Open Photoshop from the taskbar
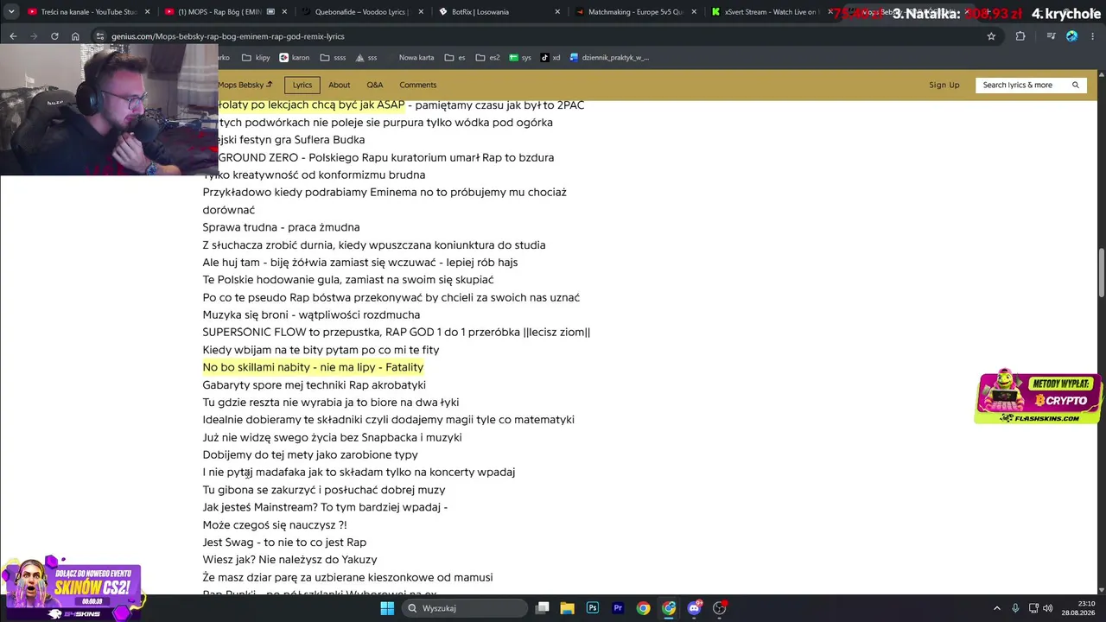This screenshot has width=1106, height=622. coord(593,608)
